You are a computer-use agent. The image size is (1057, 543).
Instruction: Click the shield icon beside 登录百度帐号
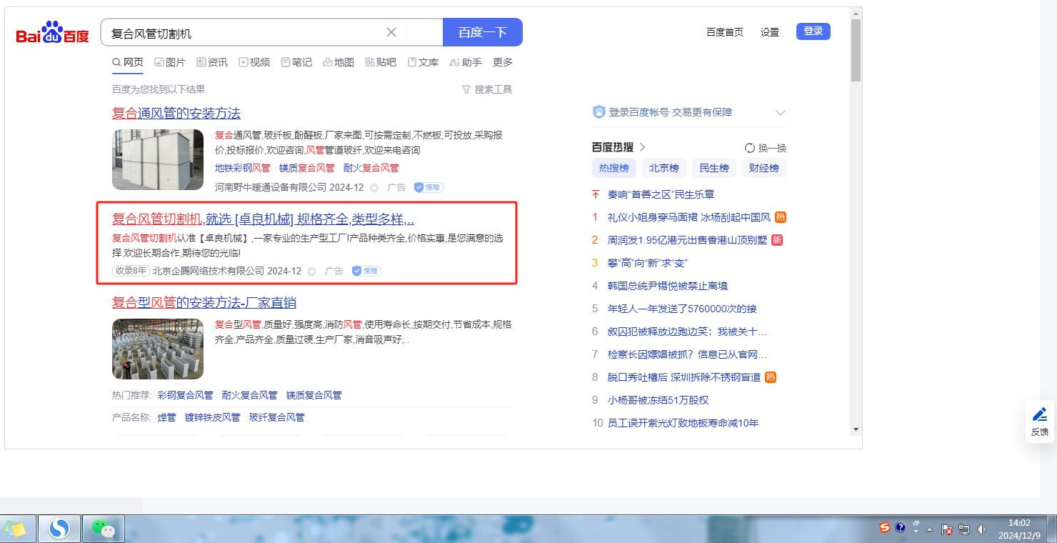coord(598,112)
